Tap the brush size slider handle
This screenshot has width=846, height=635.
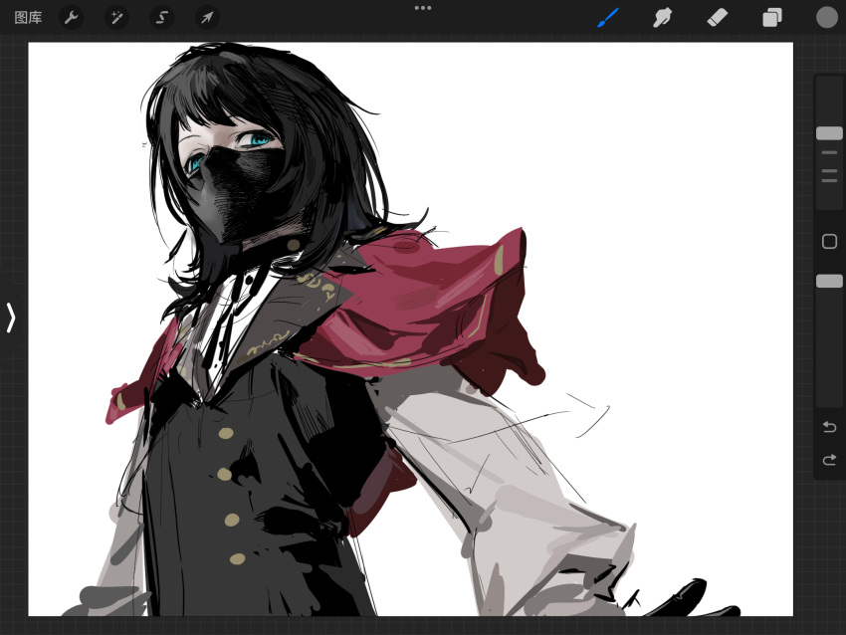click(829, 132)
